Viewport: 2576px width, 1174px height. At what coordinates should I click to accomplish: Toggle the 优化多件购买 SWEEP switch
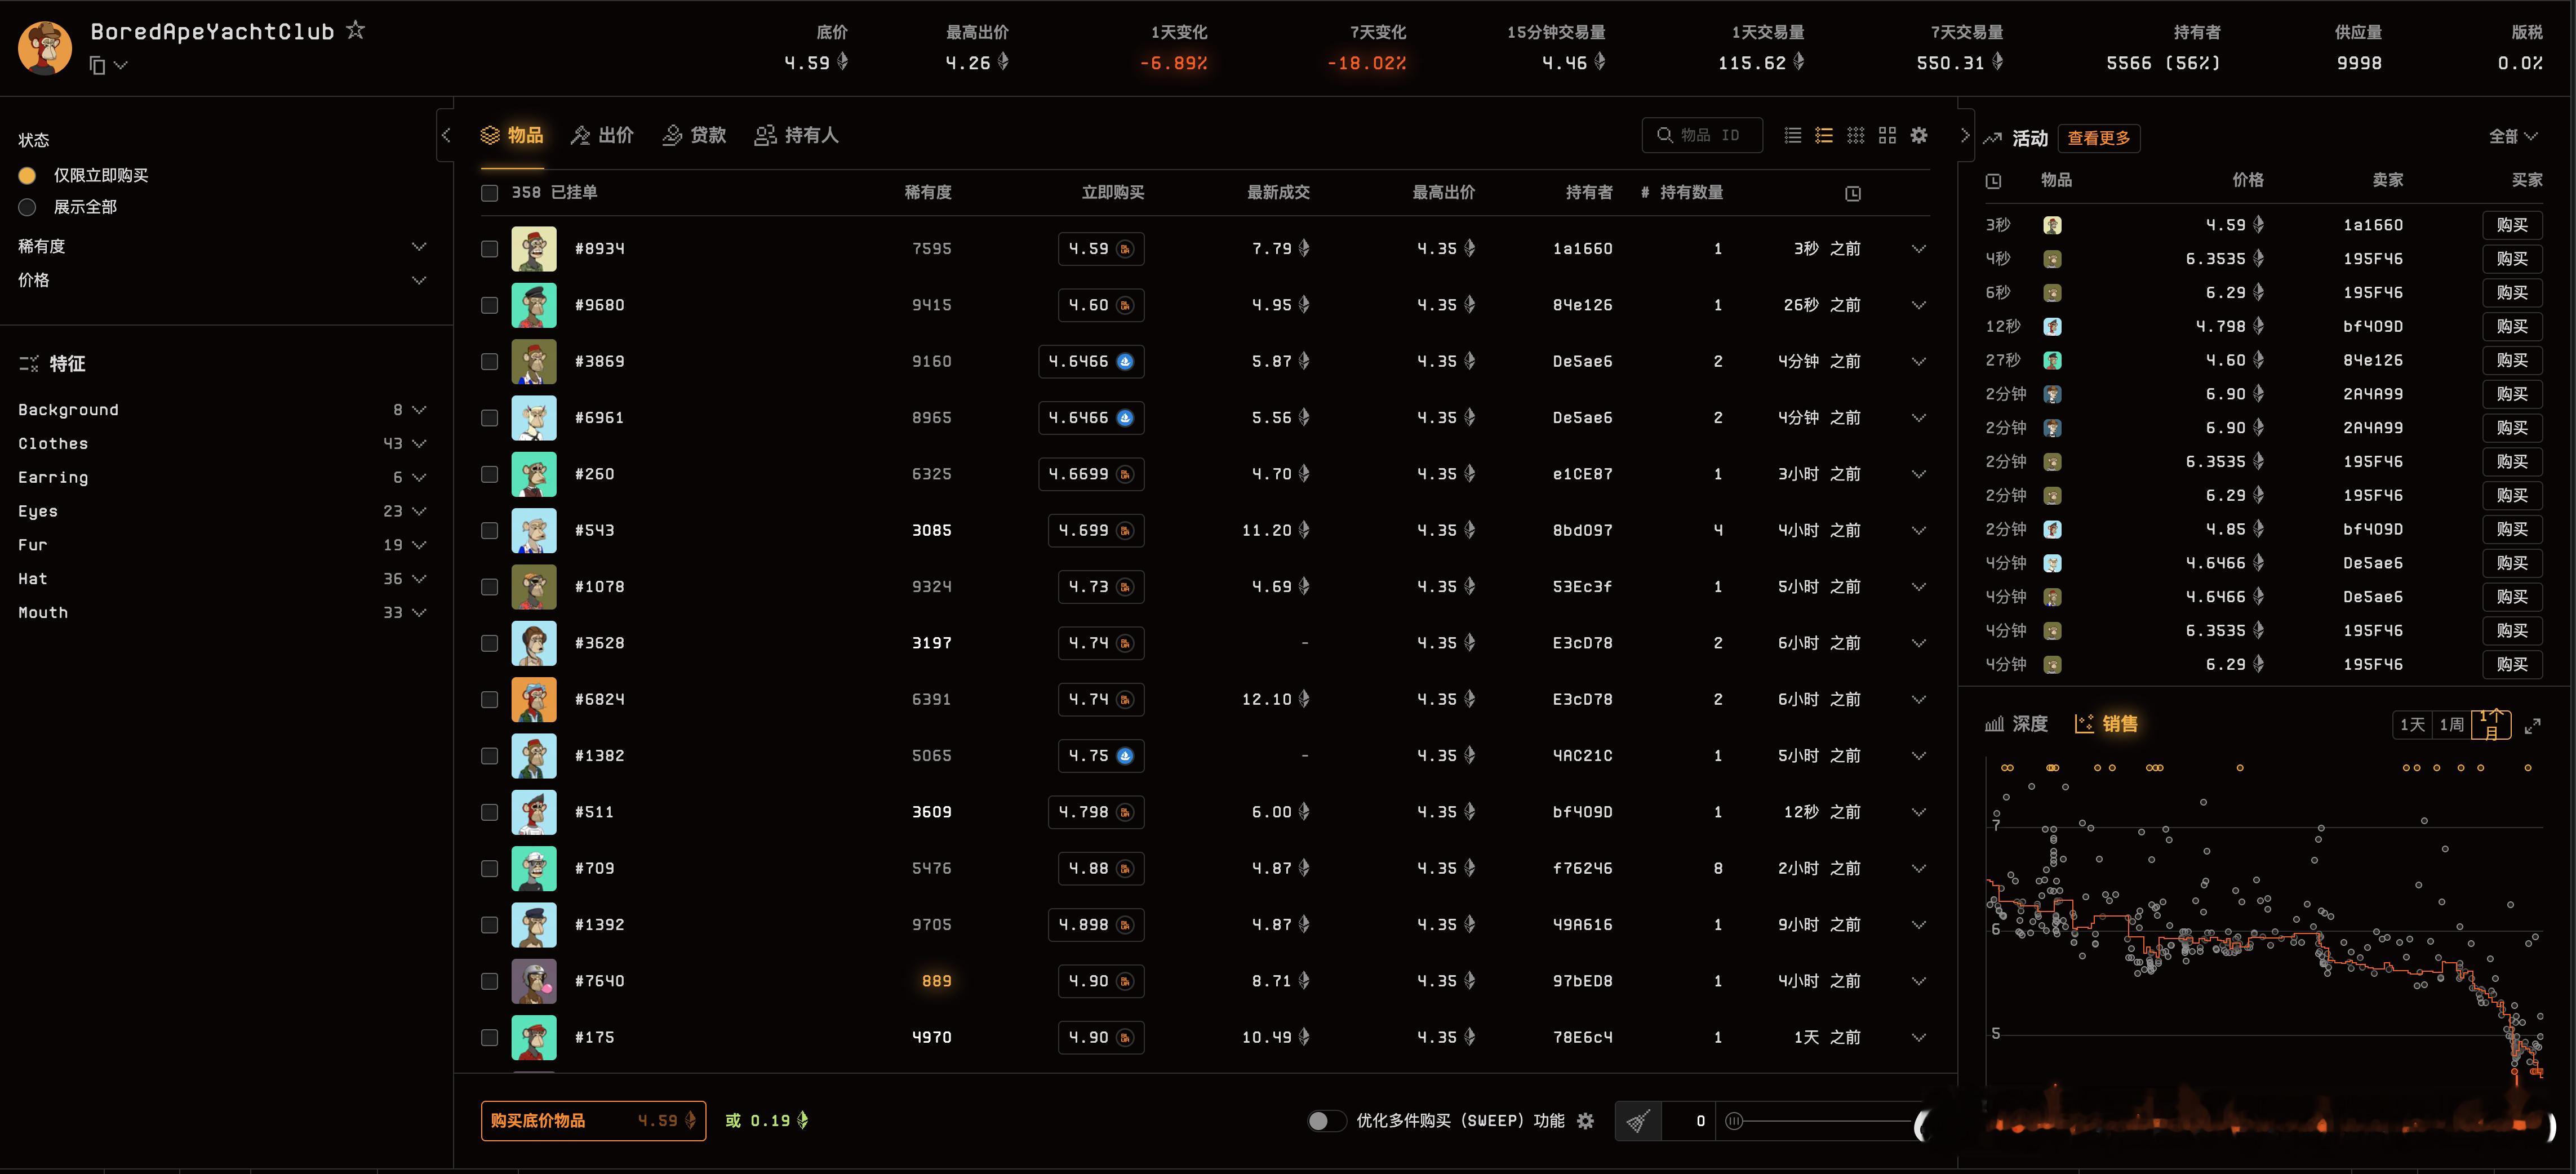click(1326, 1121)
